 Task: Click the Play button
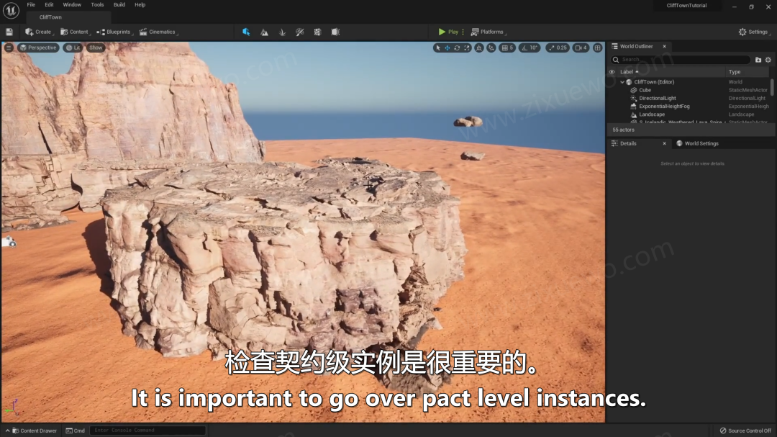(x=448, y=32)
